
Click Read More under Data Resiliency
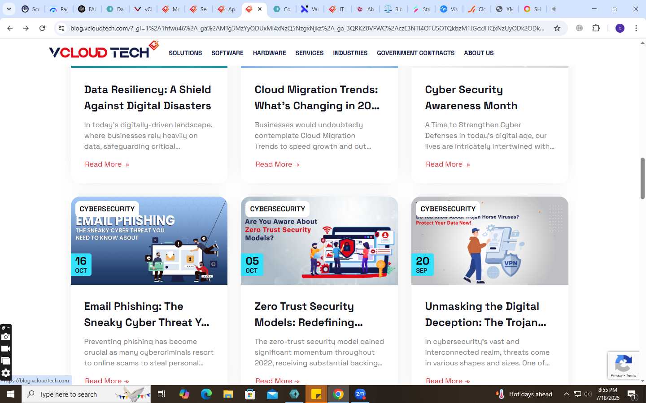click(x=107, y=164)
